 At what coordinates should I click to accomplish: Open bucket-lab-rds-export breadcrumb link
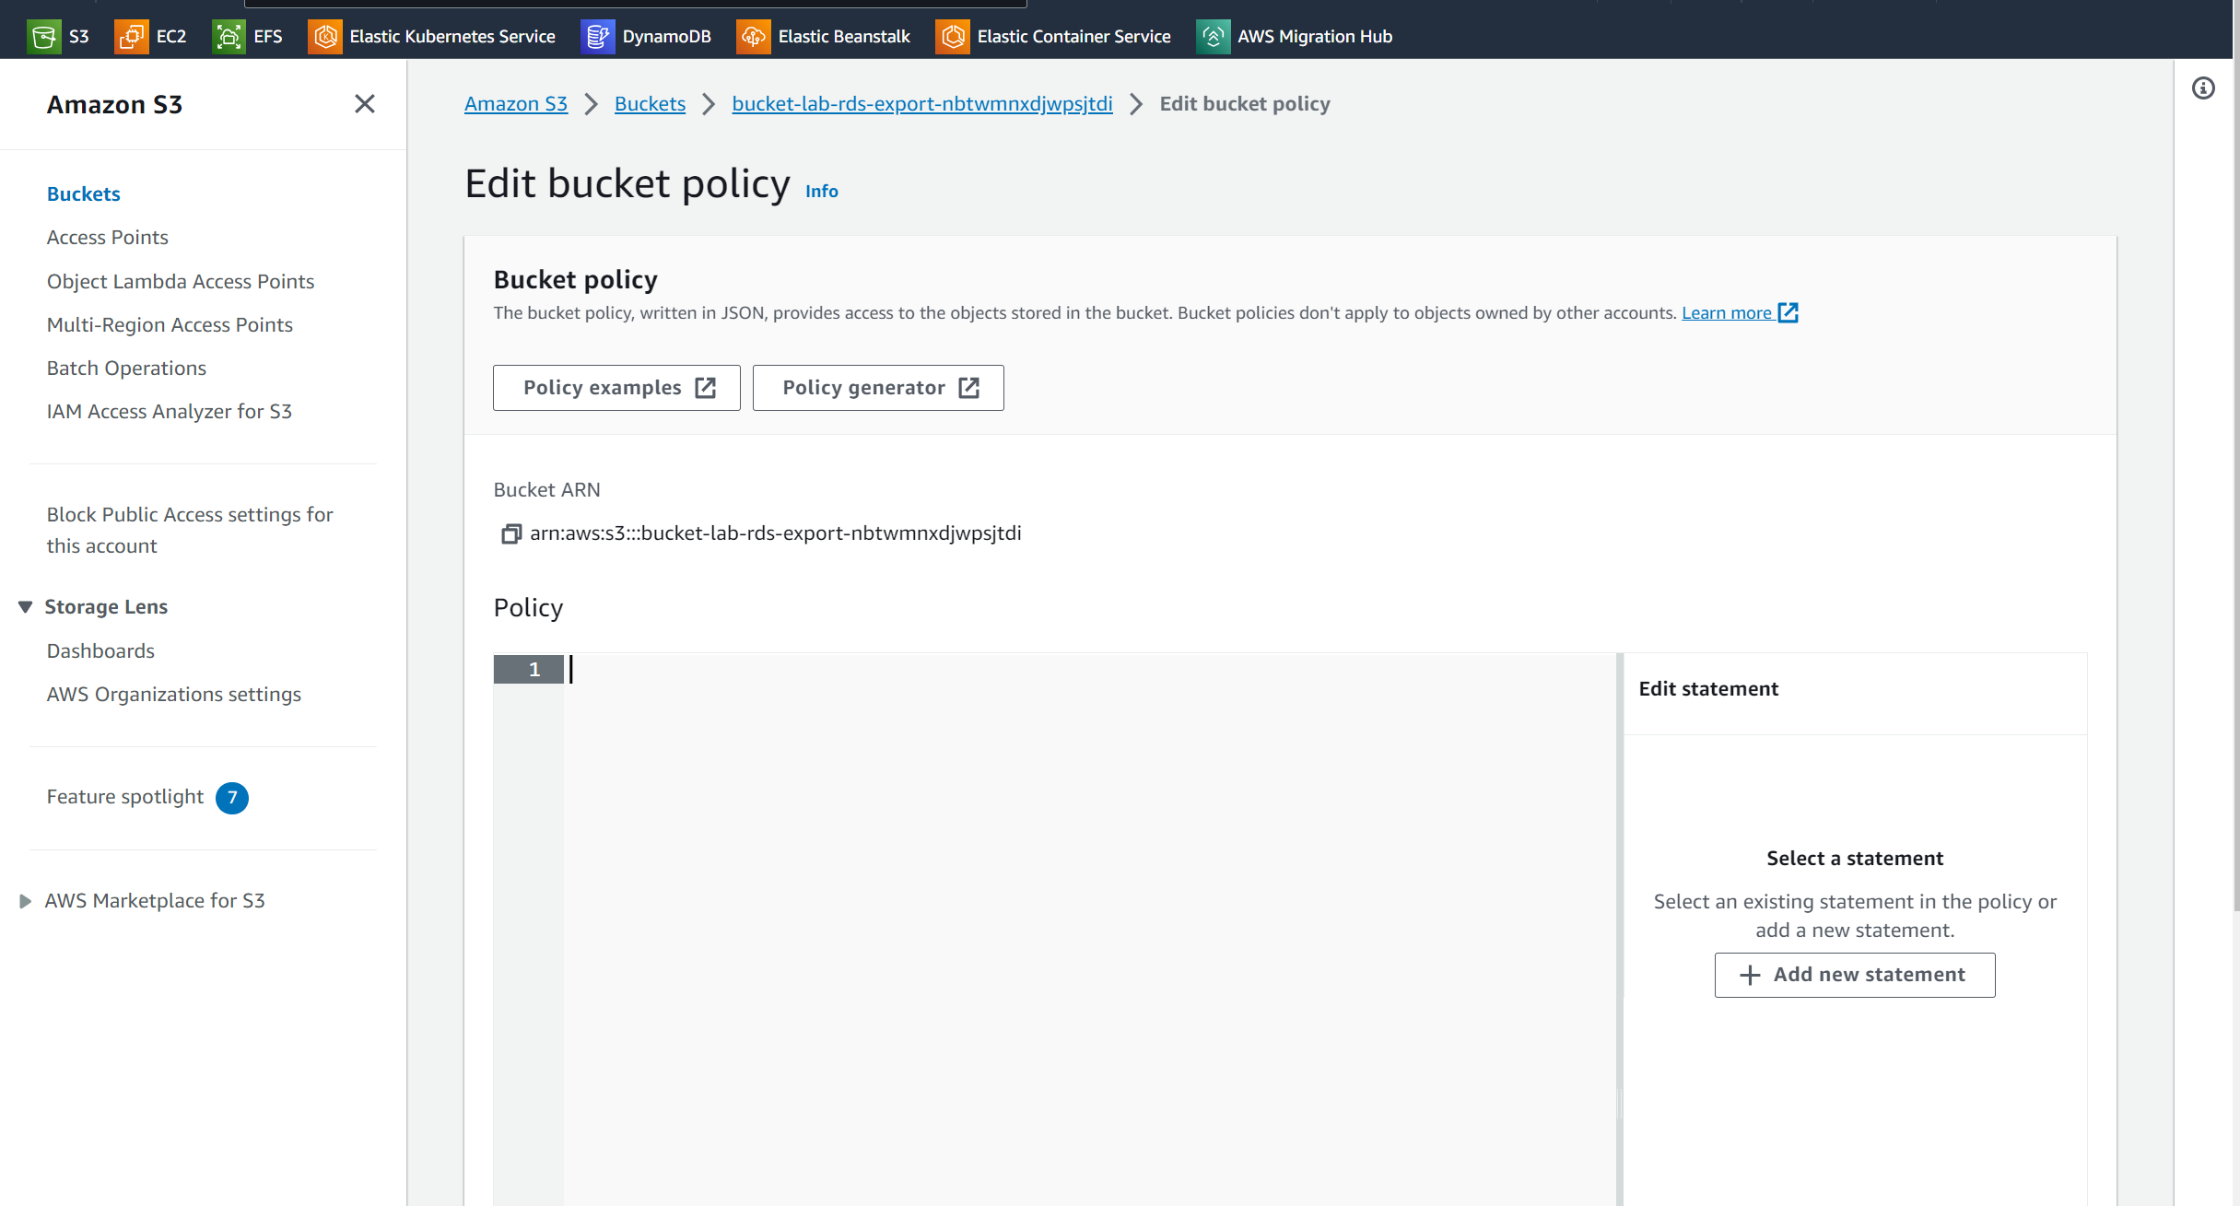pos(922,103)
